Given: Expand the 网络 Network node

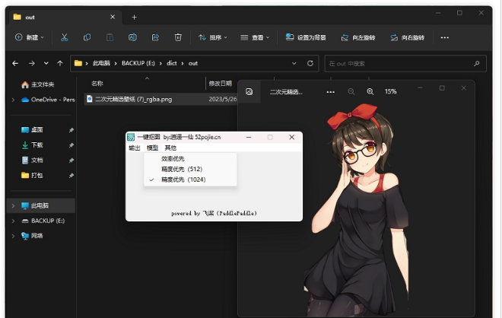Looking at the screenshot, I should click(x=13, y=236).
